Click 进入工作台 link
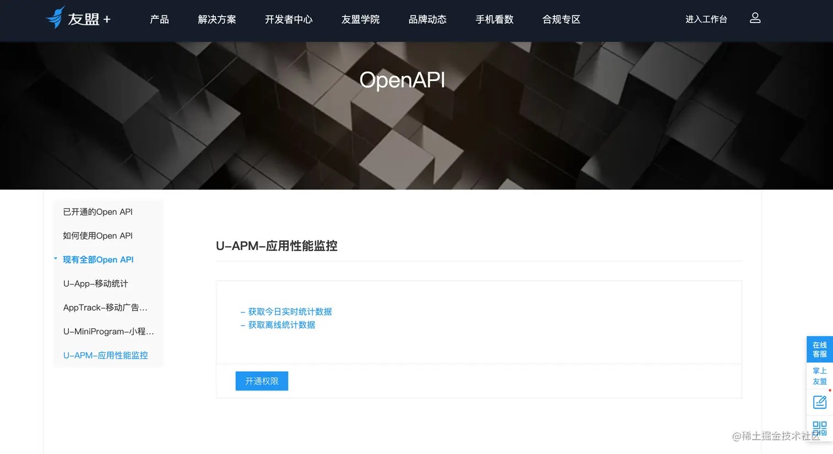Viewport: 833px width, 454px height. (x=706, y=19)
